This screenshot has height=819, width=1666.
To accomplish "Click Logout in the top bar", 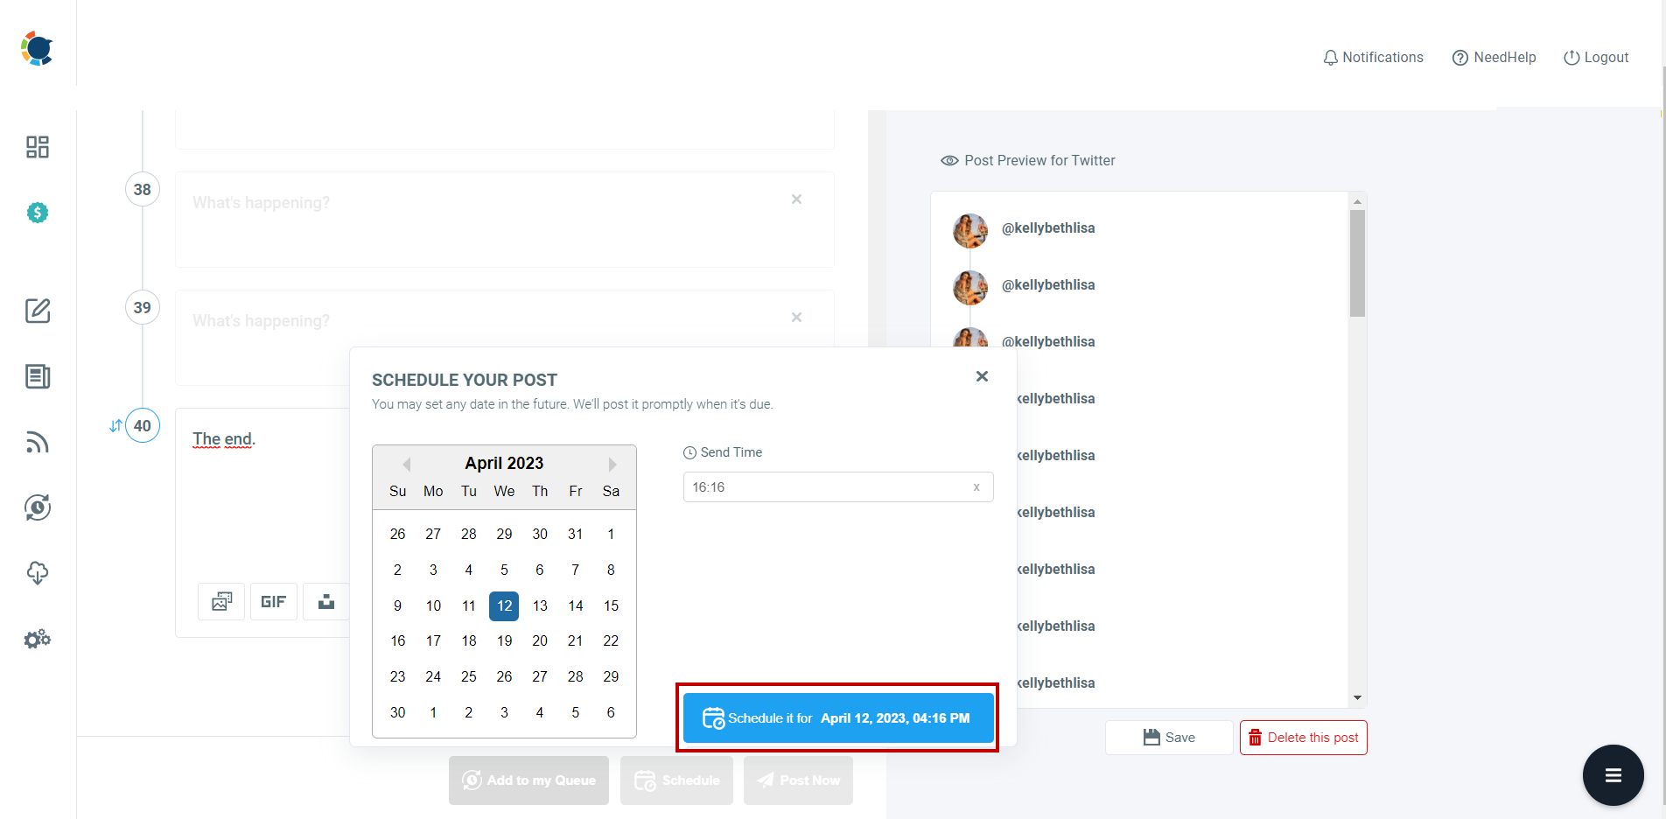I will [x=1596, y=57].
